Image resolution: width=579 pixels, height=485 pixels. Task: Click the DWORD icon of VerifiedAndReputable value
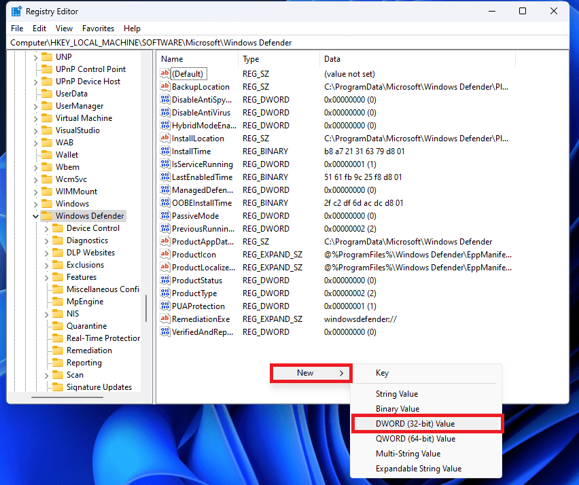164,332
